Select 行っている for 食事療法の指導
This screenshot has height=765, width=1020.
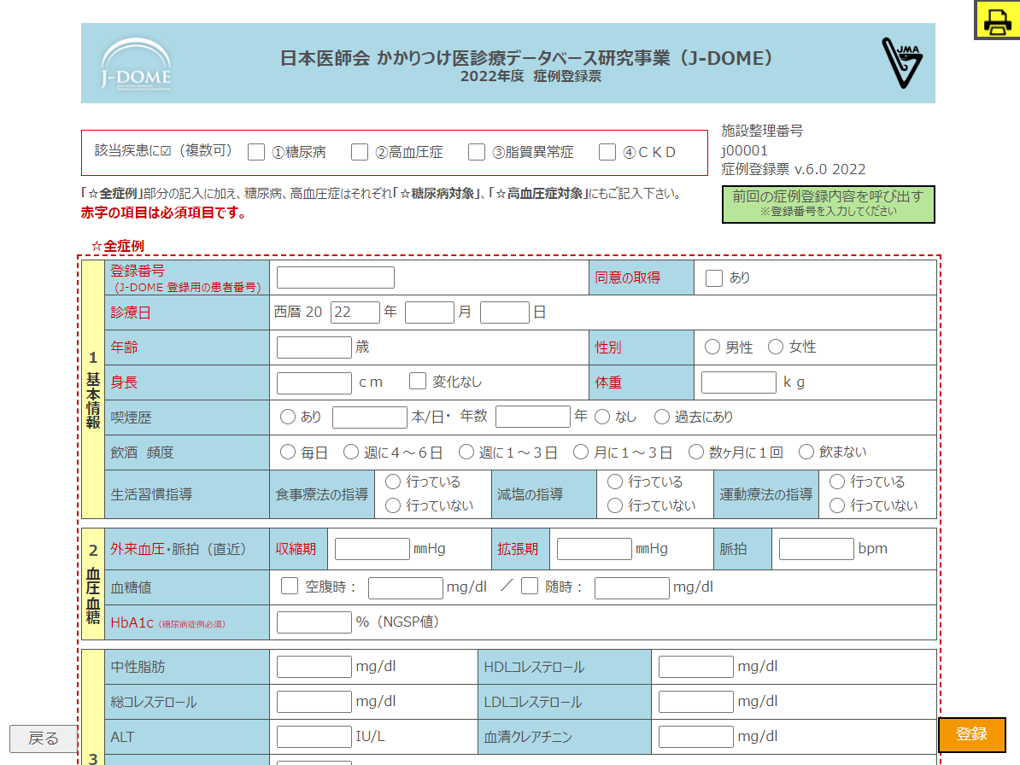393,482
